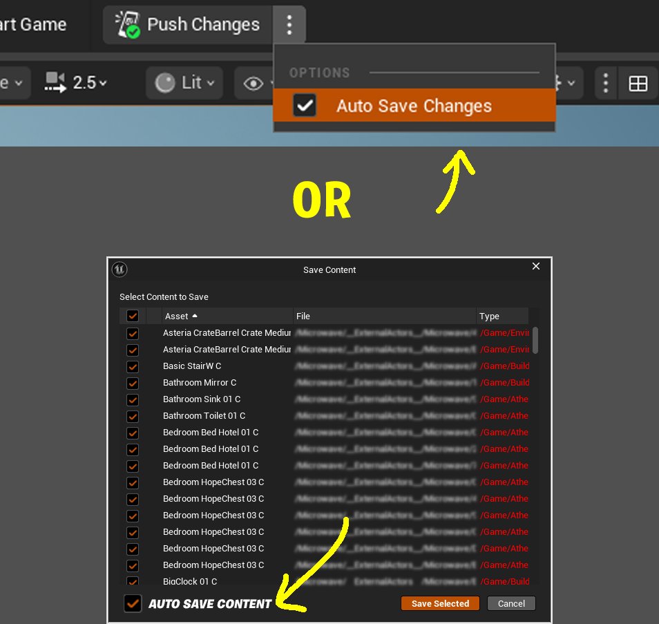Open the viewport three-dot options menu
The image size is (659, 624).
pyautogui.click(x=606, y=83)
